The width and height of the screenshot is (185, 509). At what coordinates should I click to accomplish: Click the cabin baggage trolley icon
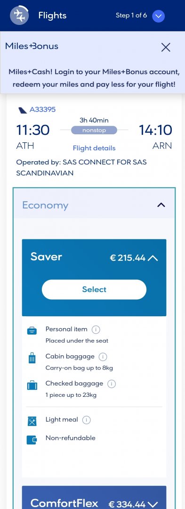click(x=32, y=359)
